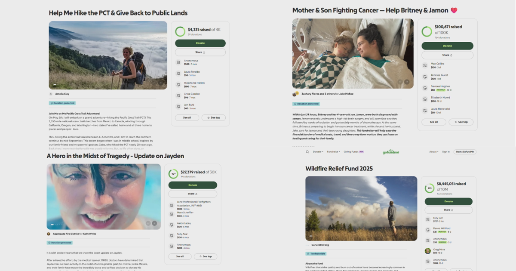Open the About dropdown in the nav bar

[x=434, y=152]
